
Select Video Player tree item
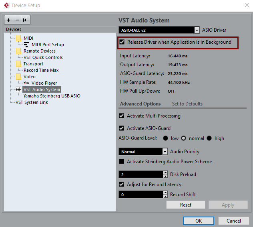[44, 83]
